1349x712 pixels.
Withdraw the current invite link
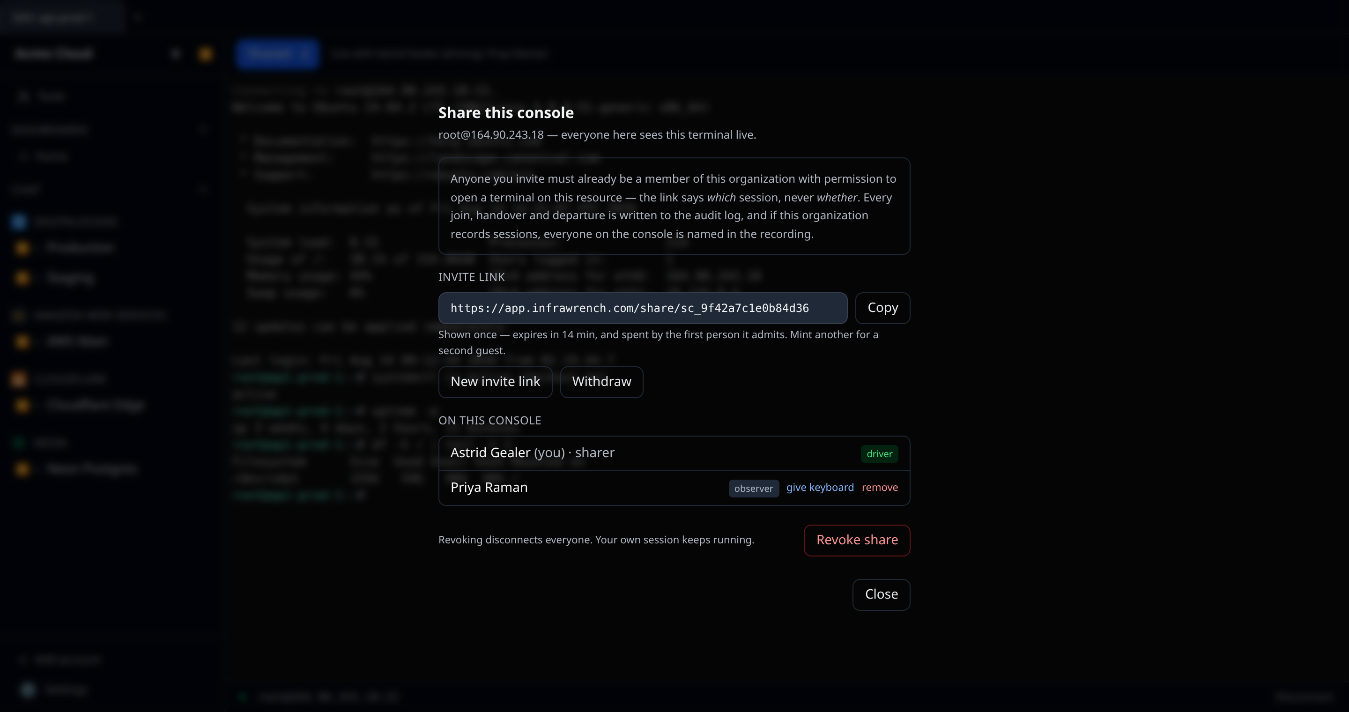coord(601,382)
